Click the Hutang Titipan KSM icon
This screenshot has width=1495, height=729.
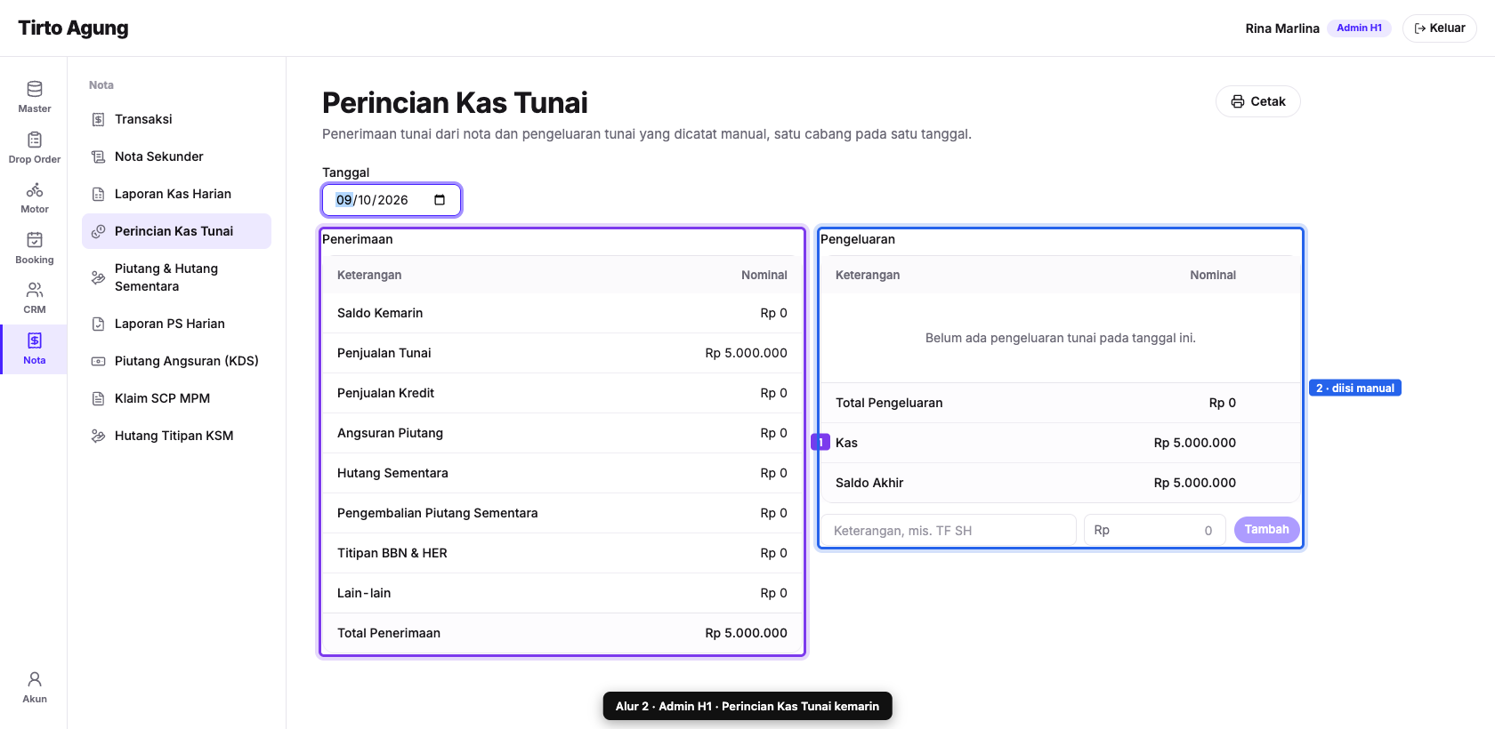[x=99, y=436]
